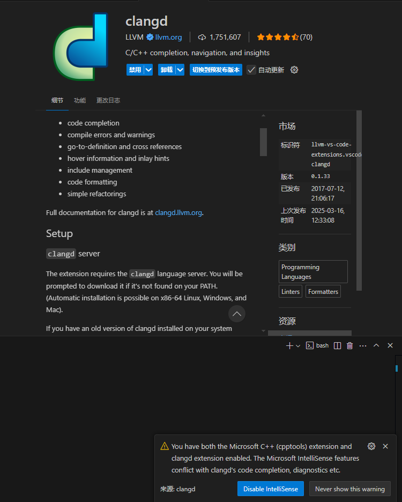
Task: Expand the 禁用 dropdown arrow
Action: [148, 70]
